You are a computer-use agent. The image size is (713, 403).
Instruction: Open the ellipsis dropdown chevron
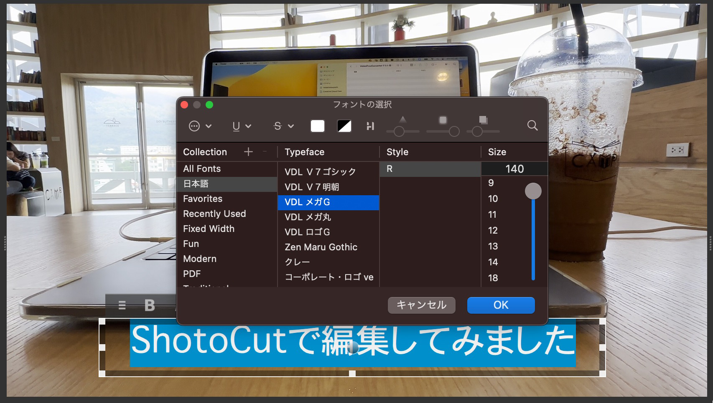pos(209,126)
